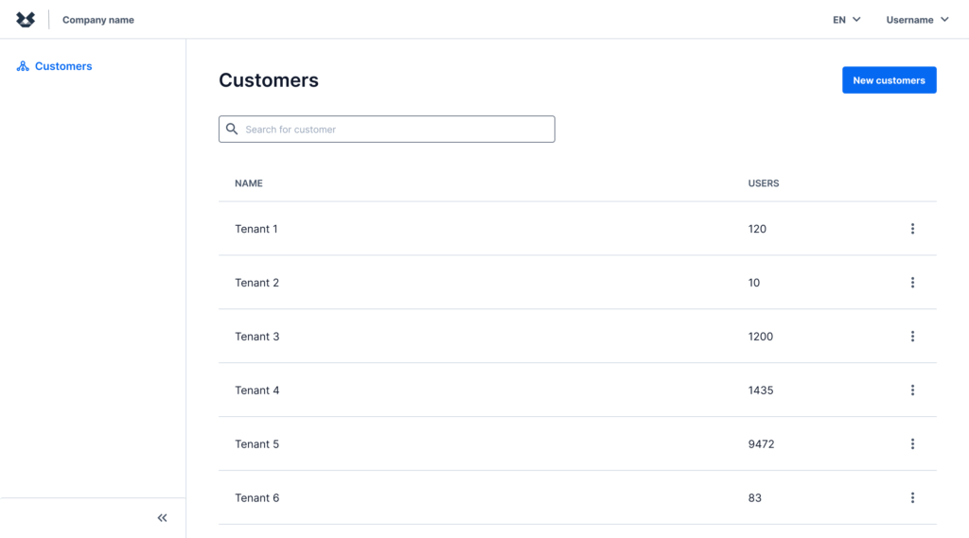
Task: Expand the EN language dropdown
Action: point(846,20)
